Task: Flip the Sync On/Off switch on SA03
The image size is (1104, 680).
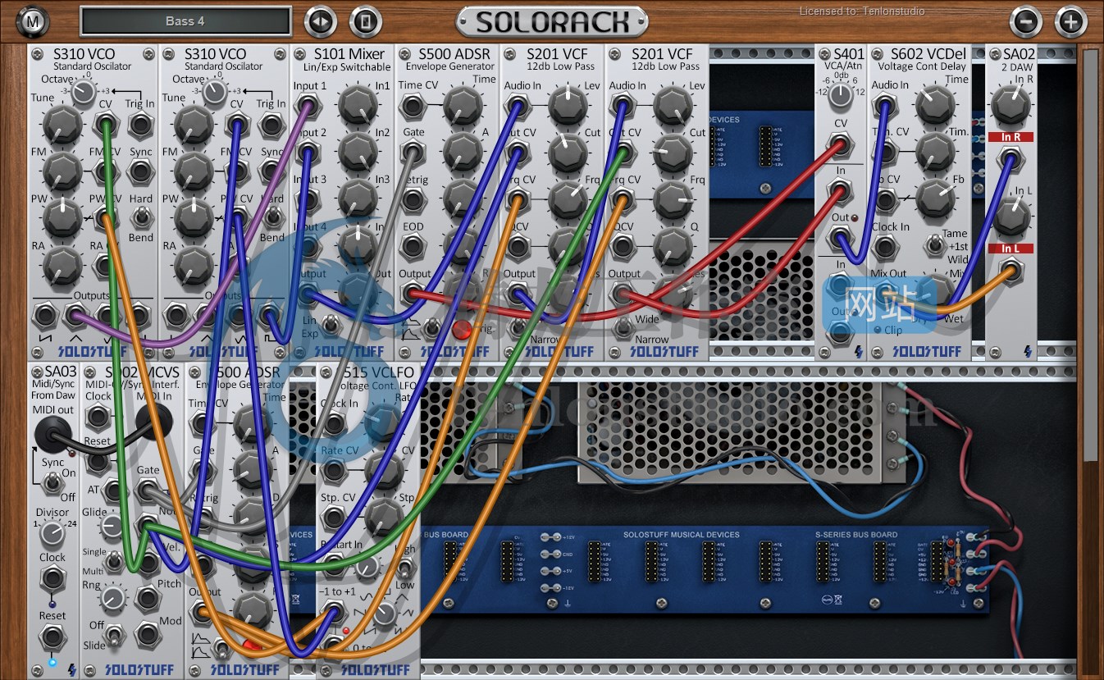Action: coord(52,484)
